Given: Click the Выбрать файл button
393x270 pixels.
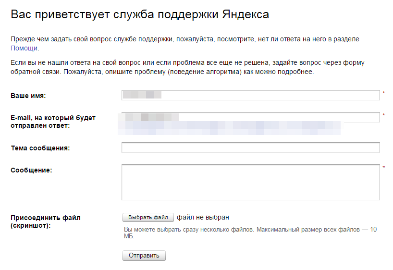Looking at the screenshot, I should [148, 217].
